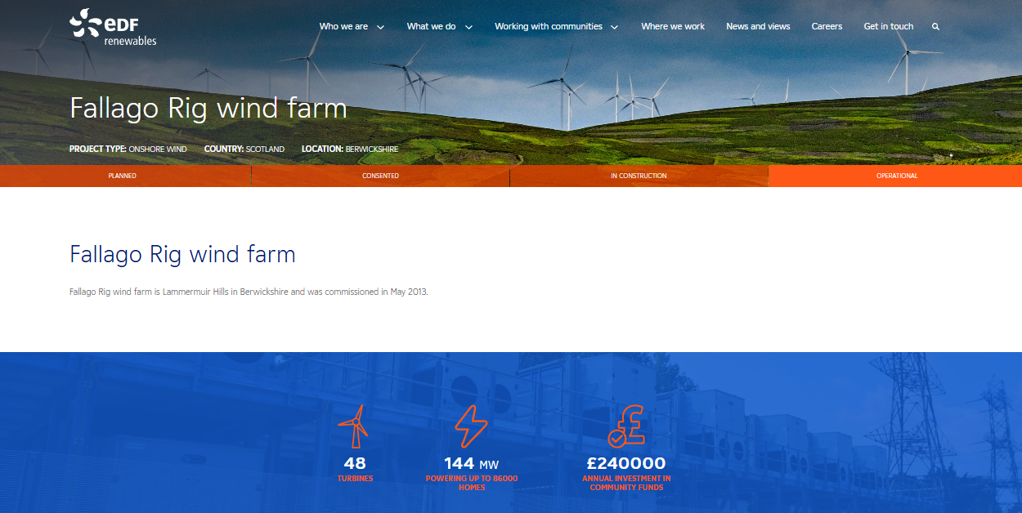Open the Where we work menu
The height and width of the screenshot is (513, 1022).
[x=673, y=26]
